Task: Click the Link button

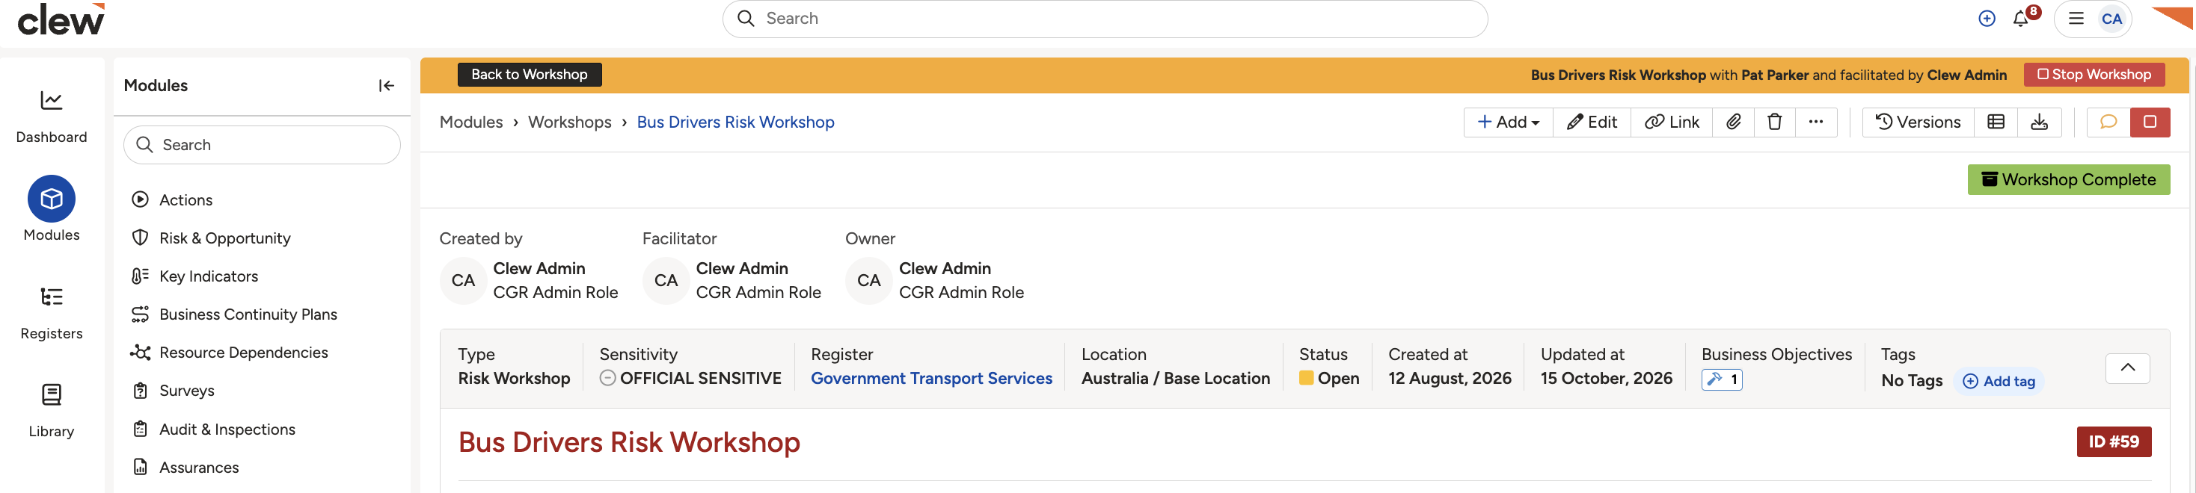Action: [1671, 122]
